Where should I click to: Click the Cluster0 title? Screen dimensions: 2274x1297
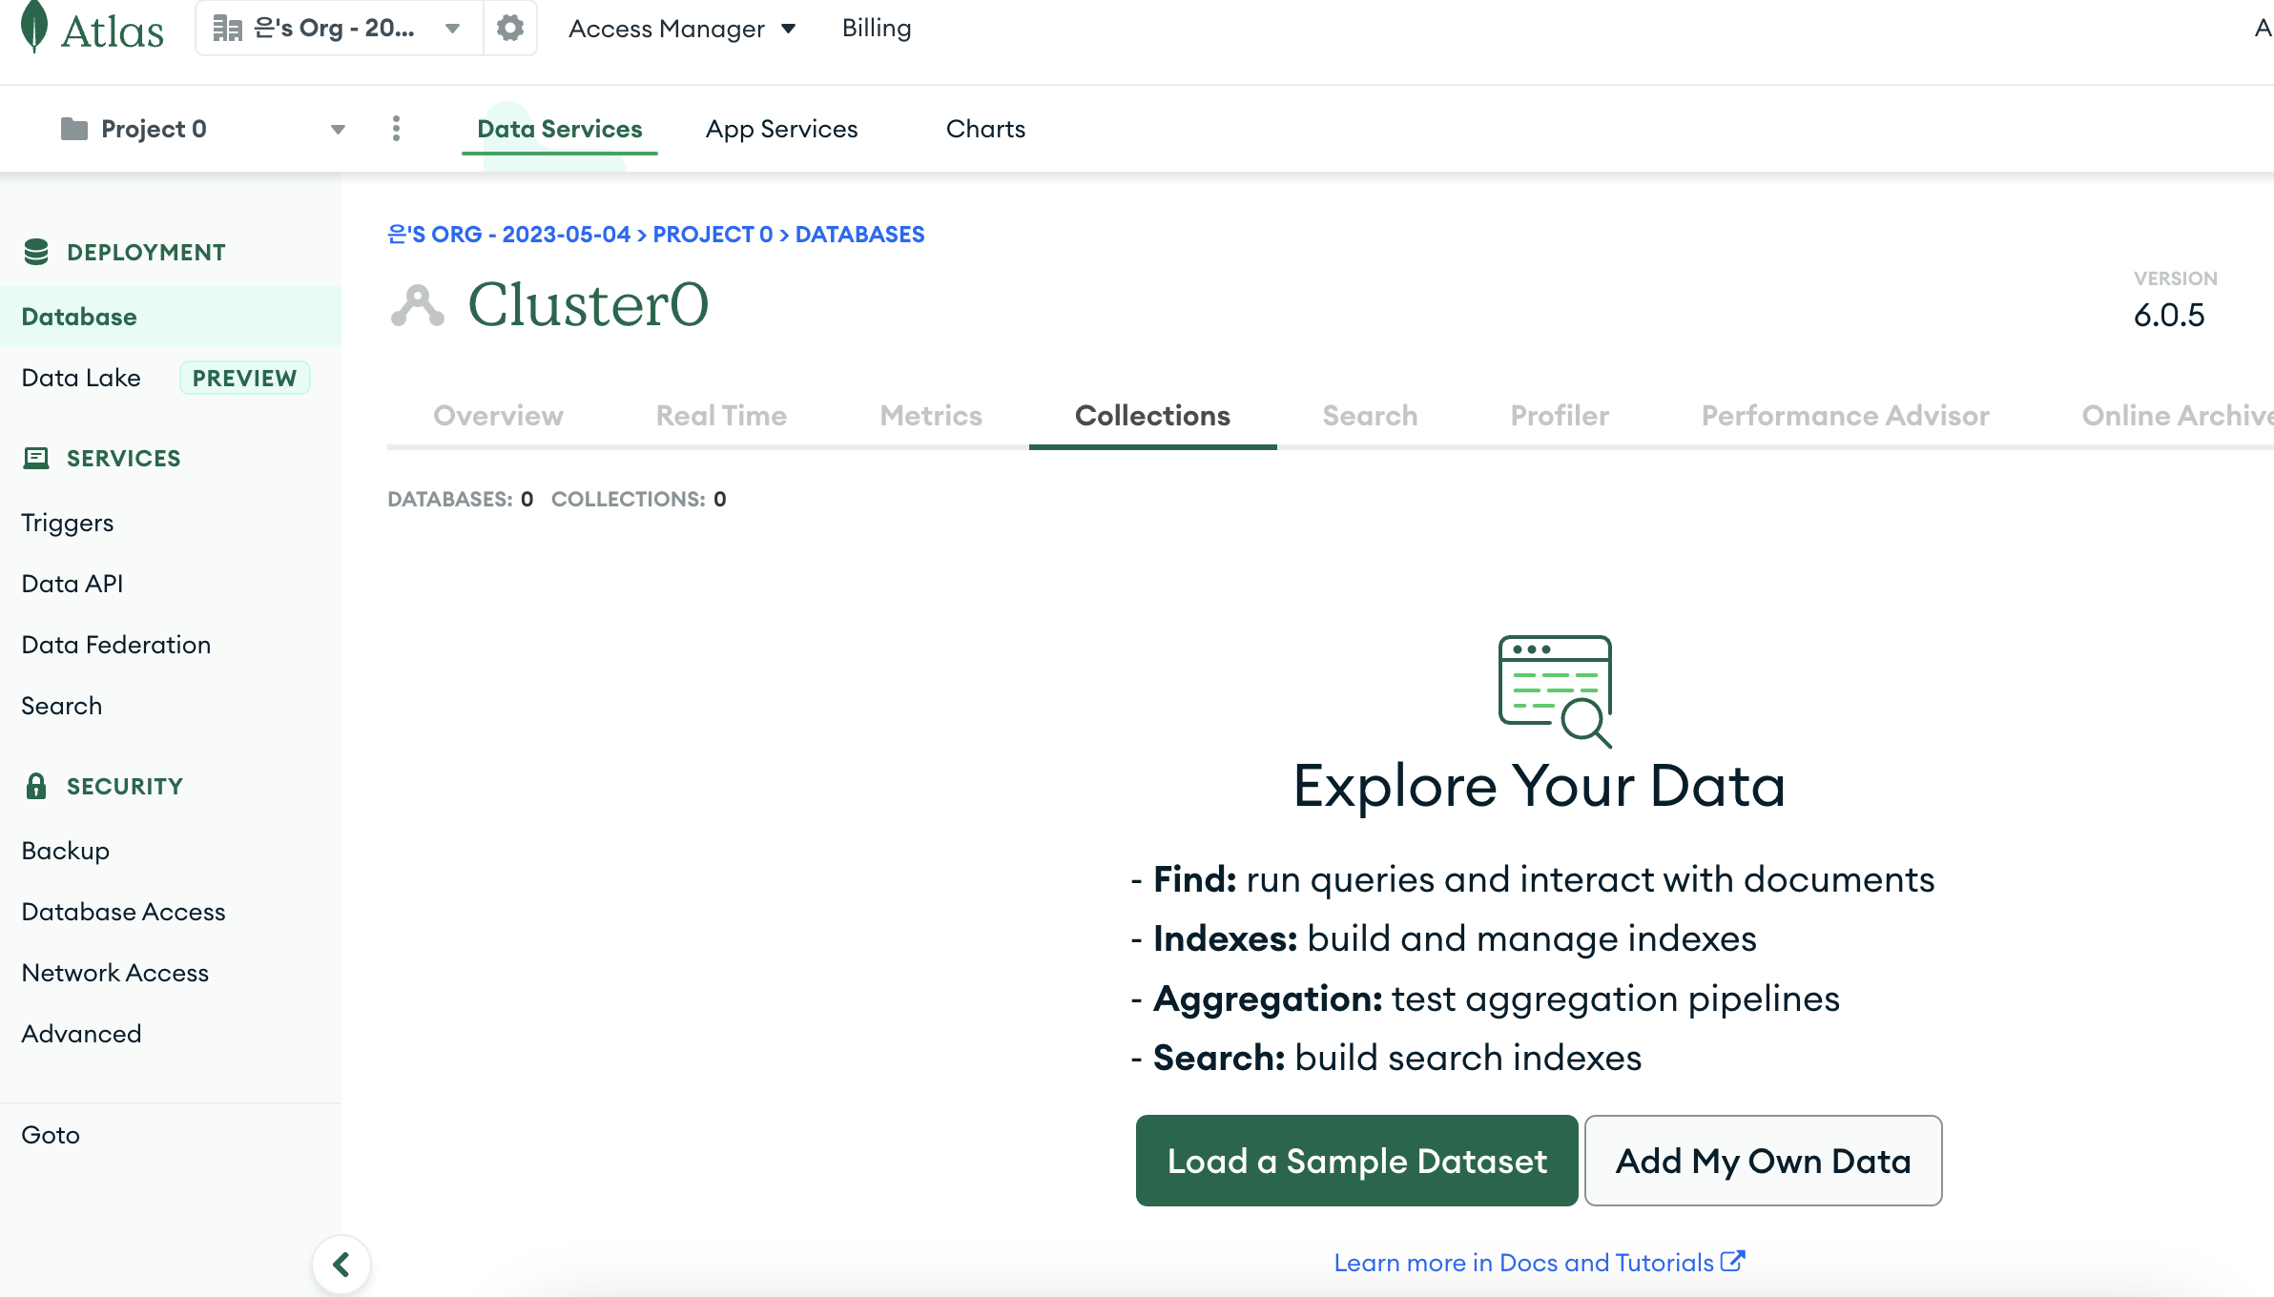[x=589, y=305]
